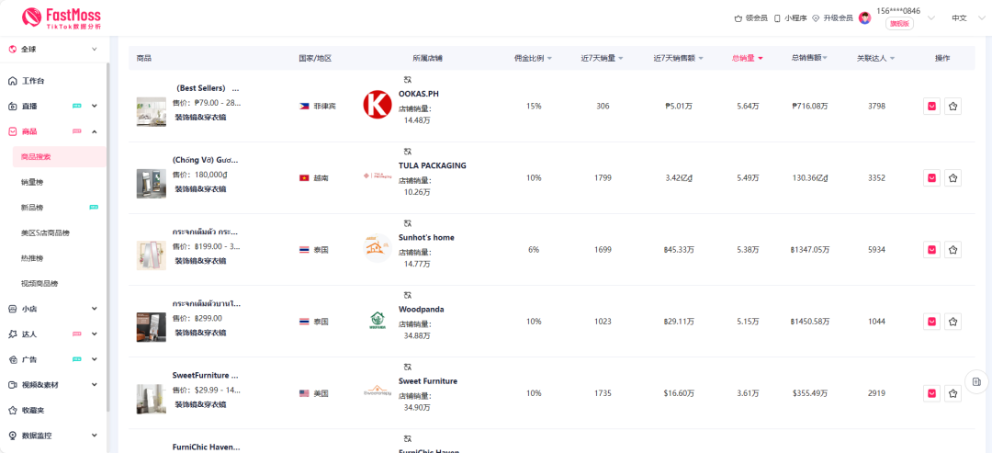Open the first product's mirror thumbnail

(x=151, y=111)
